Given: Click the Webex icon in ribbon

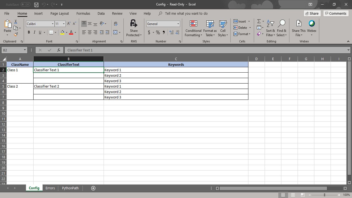Looking at the screenshot, I should point(312,28).
